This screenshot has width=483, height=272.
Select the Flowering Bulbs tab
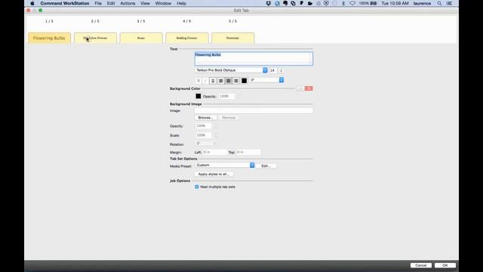49,38
